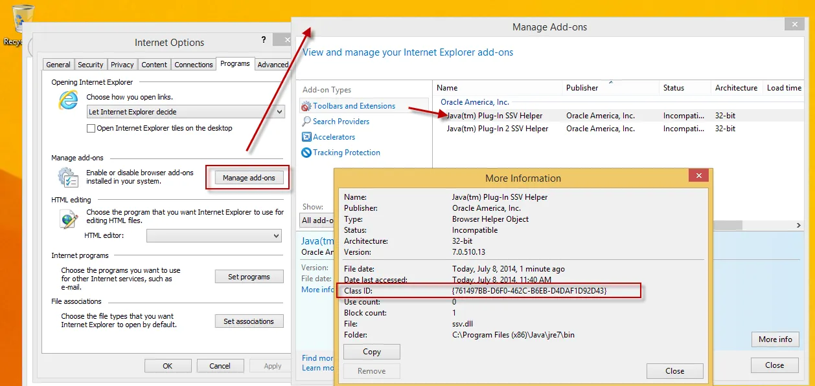Click the Tracking Protection icon

tap(307, 153)
